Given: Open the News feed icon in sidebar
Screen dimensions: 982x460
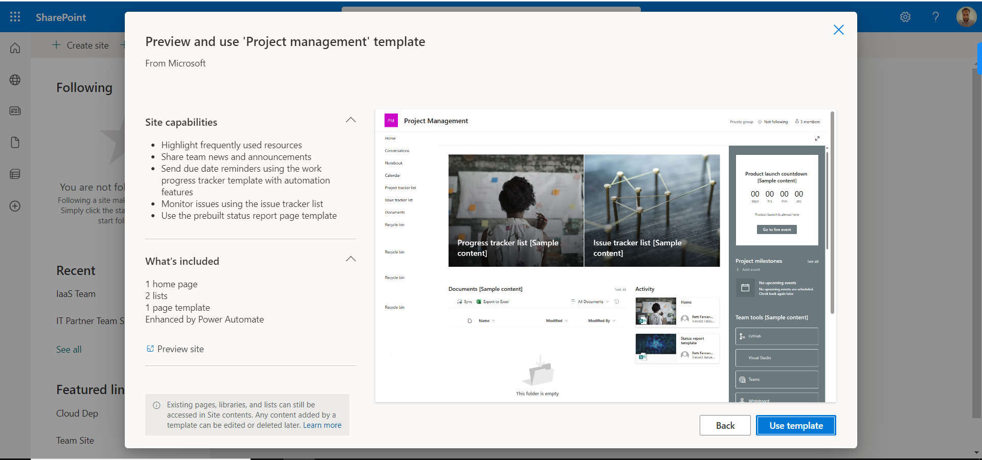Looking at the screenshot, I should (x=15, y=111).
